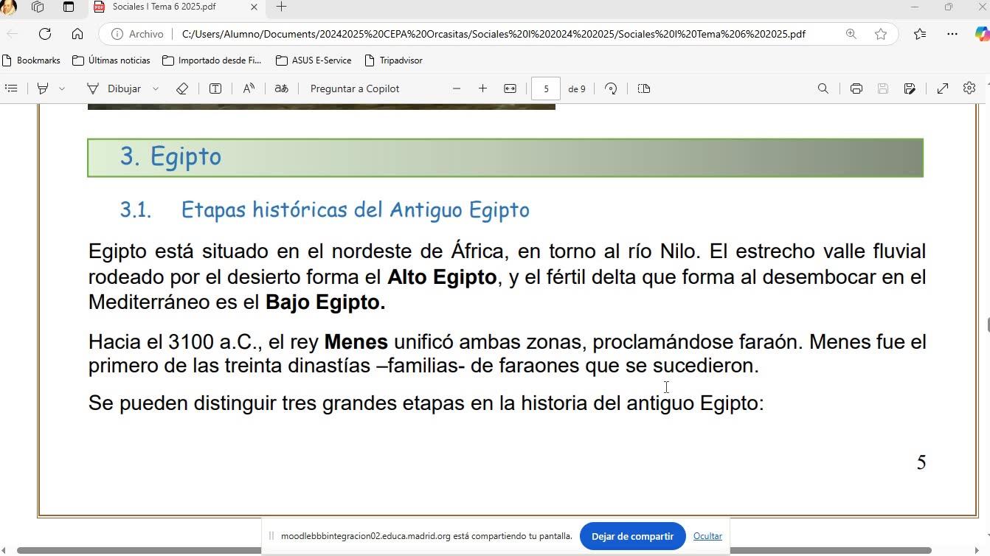Click the heading "Etapas históricas del Antiguo Egipto"
The width and height of the screenshot is (990, 556).
[x=356, y=209]
